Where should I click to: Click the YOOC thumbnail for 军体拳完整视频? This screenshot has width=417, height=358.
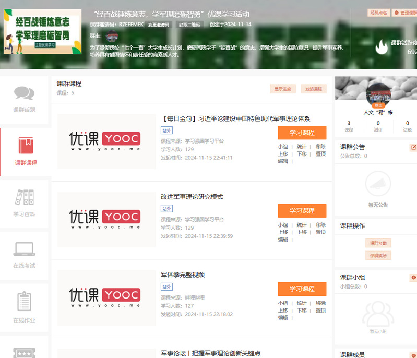pyautogui.click(x=106, y=298)
